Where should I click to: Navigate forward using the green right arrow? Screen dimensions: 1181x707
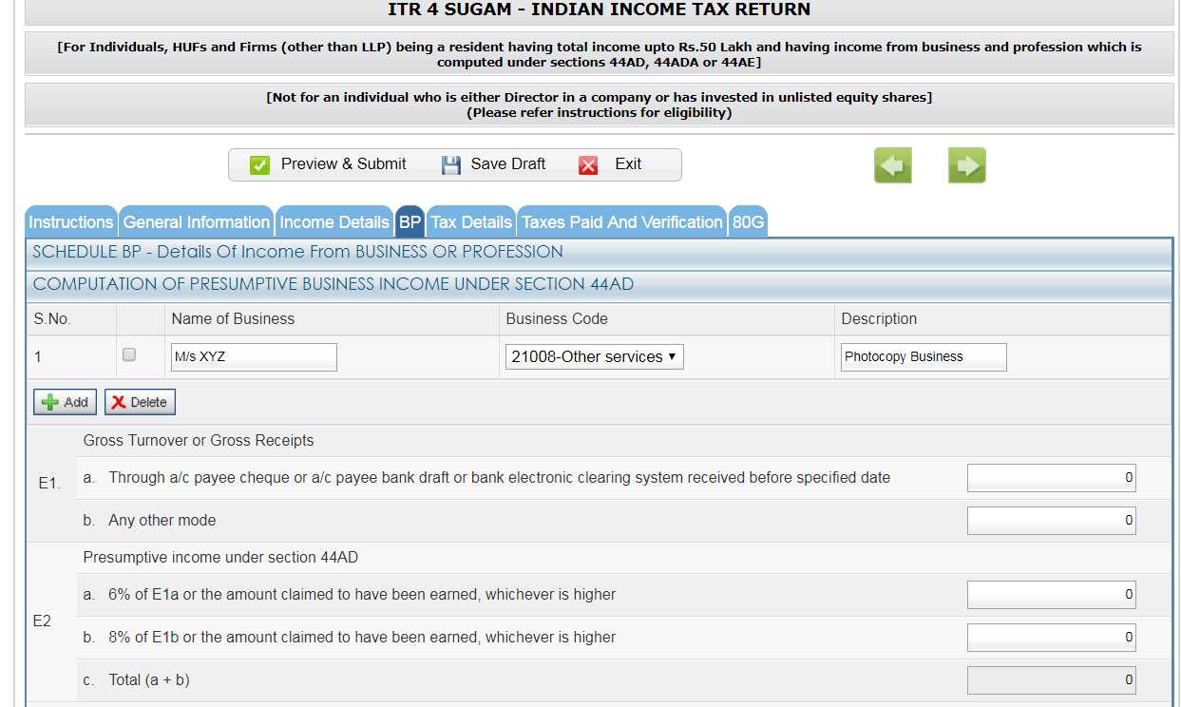point(965,164)
